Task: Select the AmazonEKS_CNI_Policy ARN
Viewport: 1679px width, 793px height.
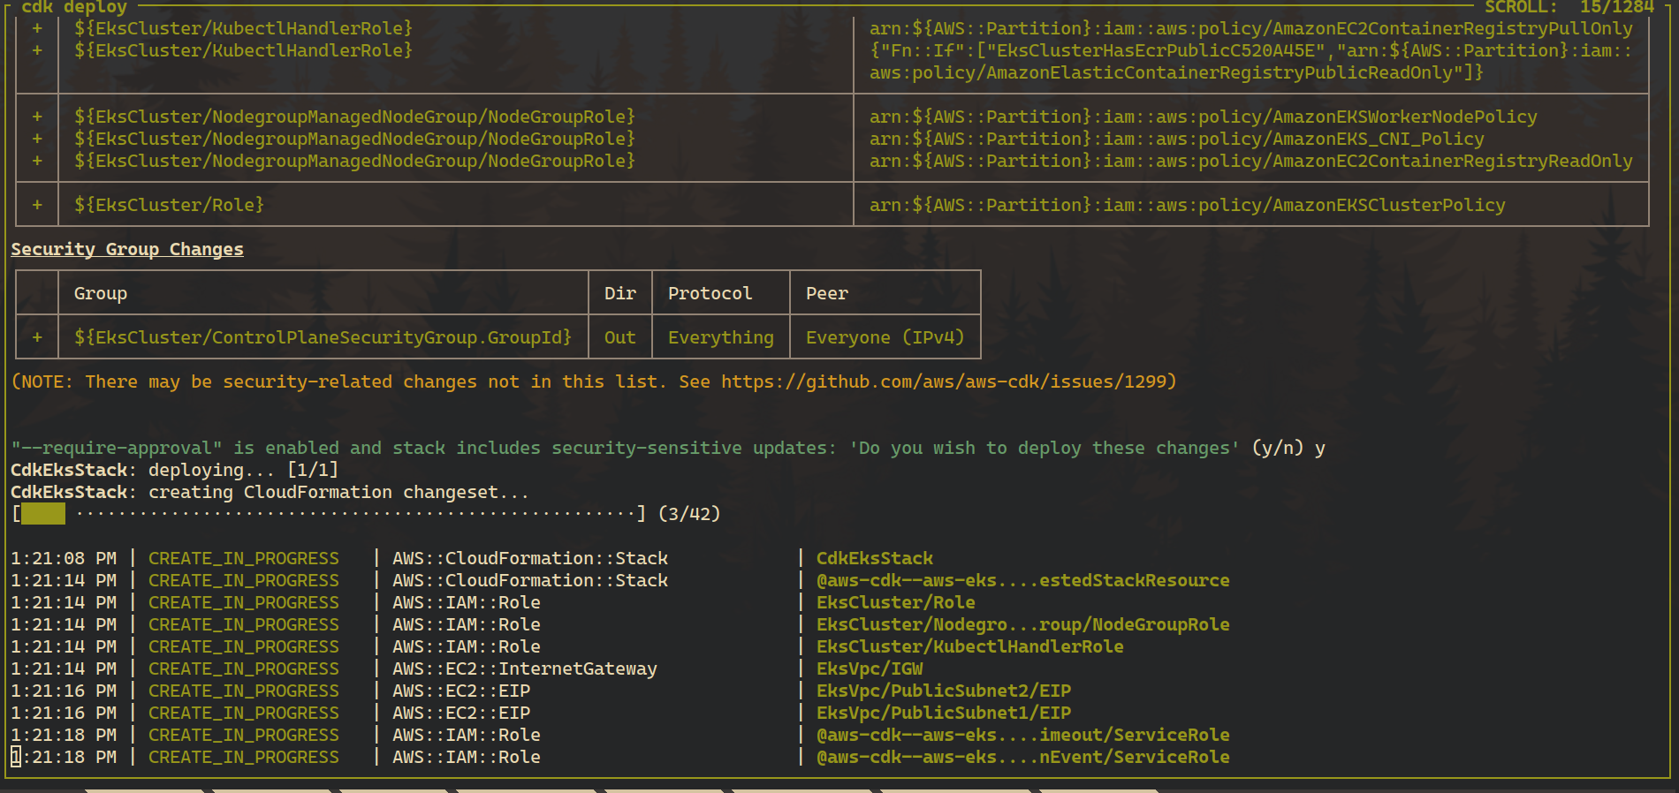Action: click(x=1177, y=139)
